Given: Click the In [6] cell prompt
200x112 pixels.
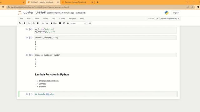Looking at the screenshot, I should pyautogui.click(x=29, y=29).
